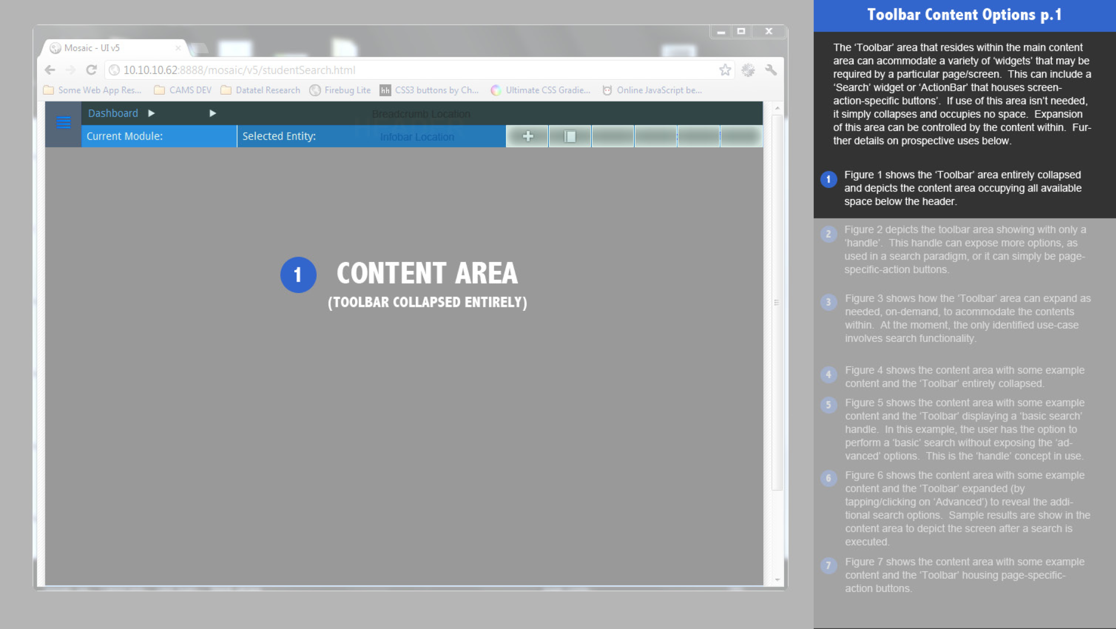Click the gear extension icon
Image resolution: width=1116 pixels, height=629 pixels.
[748, 70]
